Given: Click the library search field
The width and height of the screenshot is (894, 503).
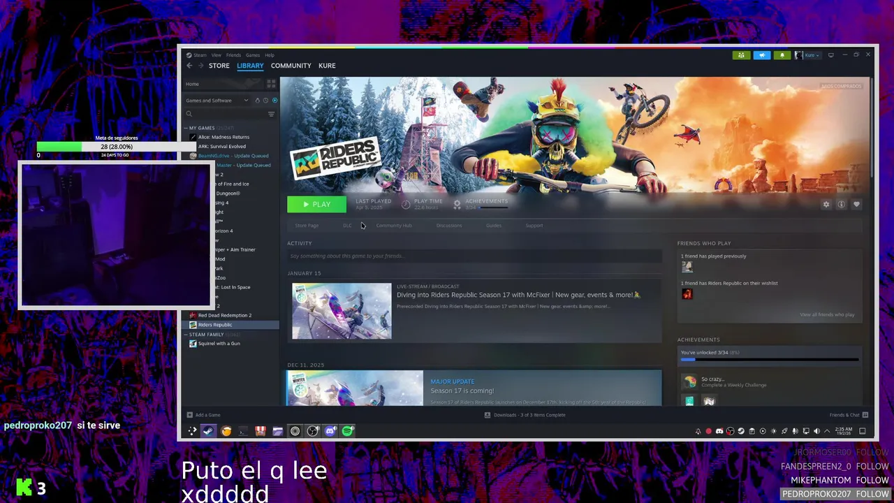Looking at the screenshot, I should click(226, 114).
